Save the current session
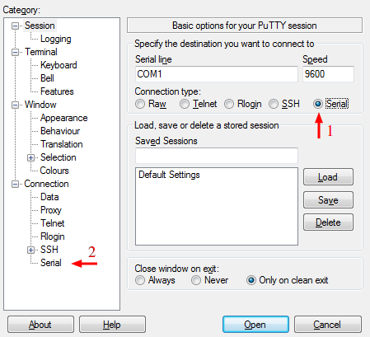370x337 pixels. pos(328,200)
